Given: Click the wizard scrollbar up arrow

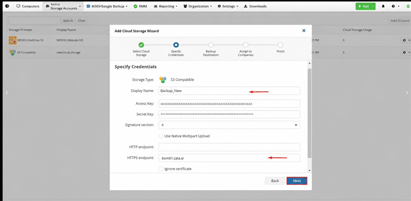Looking at the screenshot, I should tap(310, 63).
